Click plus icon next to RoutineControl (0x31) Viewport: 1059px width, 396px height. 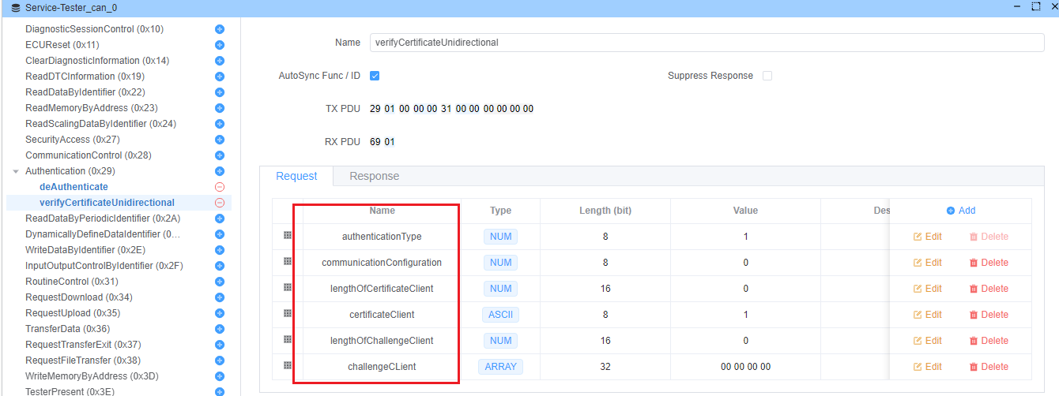tap(220, 282)
